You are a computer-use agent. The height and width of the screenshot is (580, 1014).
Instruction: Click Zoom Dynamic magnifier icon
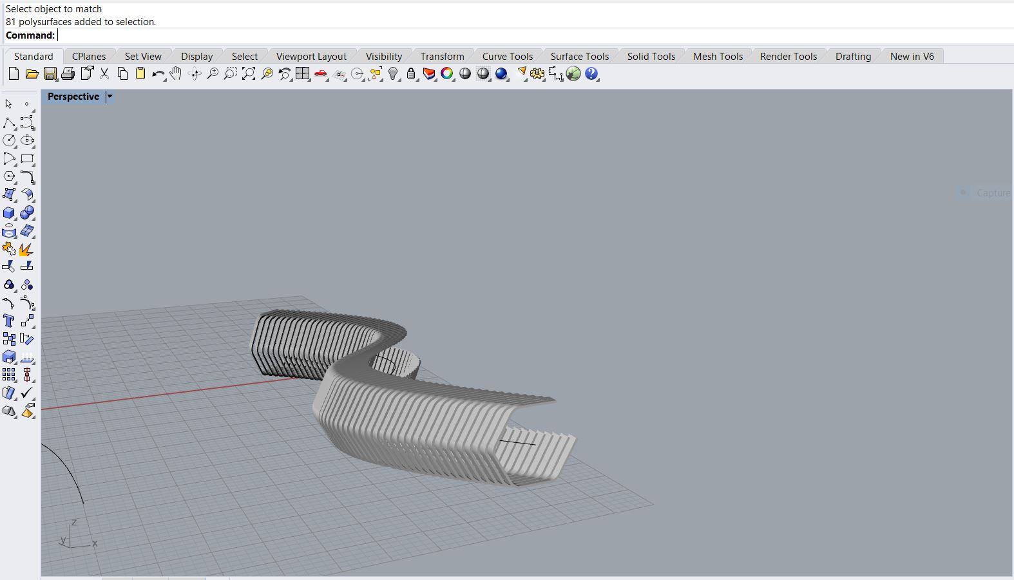point(213,74)
